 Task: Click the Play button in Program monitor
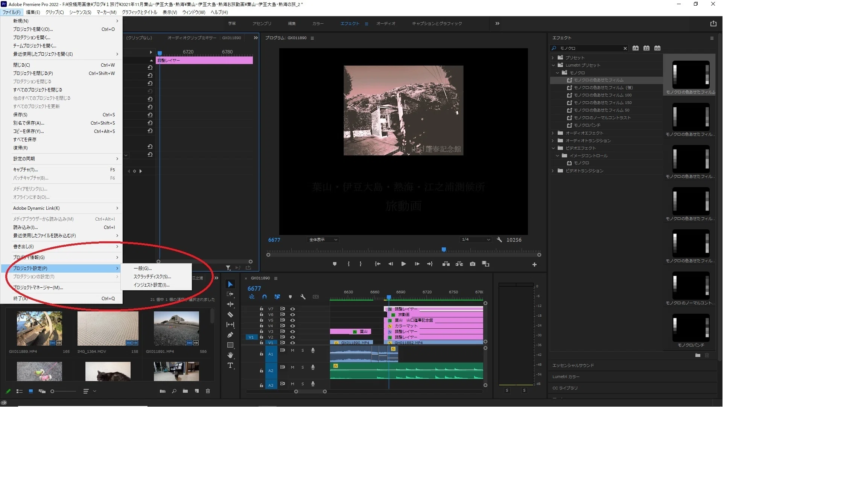(403, 264)
